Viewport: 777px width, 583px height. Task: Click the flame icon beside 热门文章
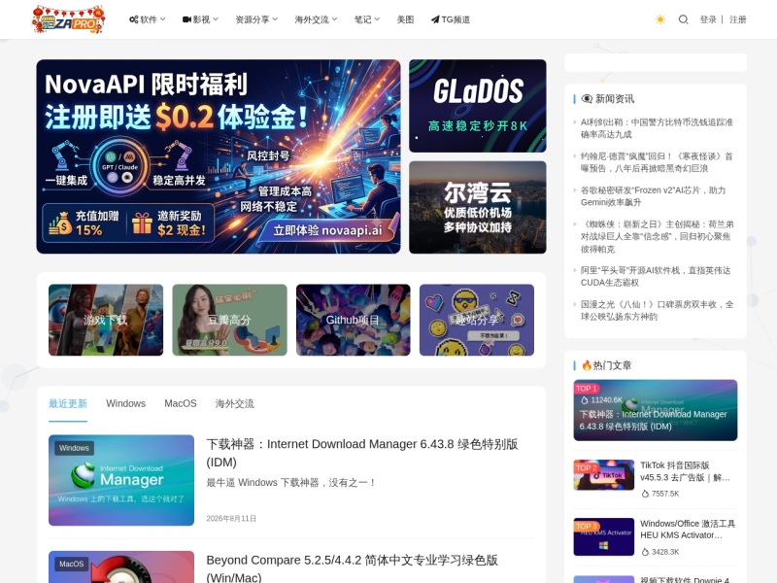click(587, 365)
